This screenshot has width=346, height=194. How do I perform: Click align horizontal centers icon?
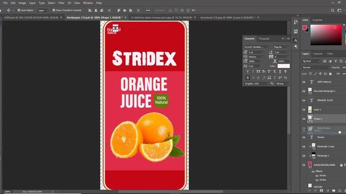96,10
